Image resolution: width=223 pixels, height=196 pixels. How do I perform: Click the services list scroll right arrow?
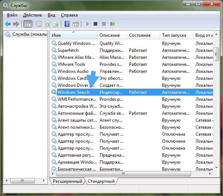(x=210, y=174)
